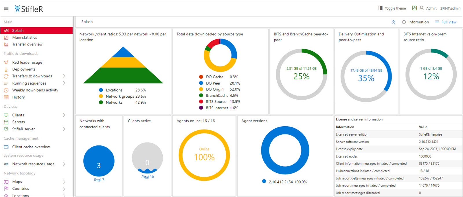Viewport: 463px width, 197px height.
Task: Toggle the BITS Source legend entry
Action: pos(216,102)
